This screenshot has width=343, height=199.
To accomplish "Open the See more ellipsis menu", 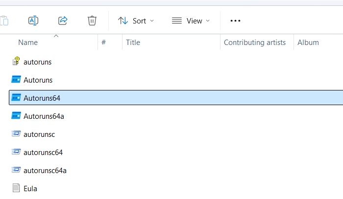I will [x=235, y=21].
